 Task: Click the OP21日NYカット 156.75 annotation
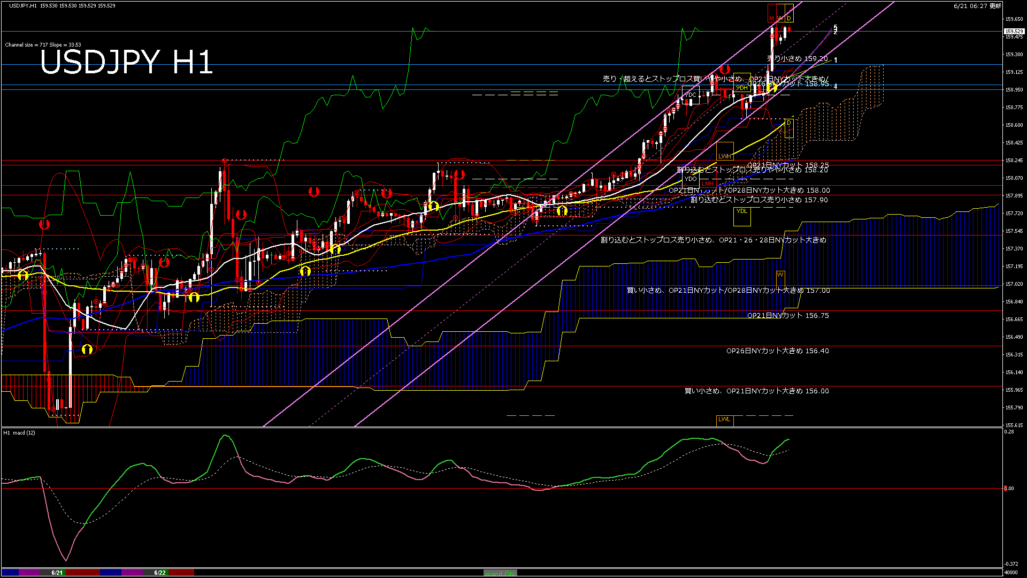point(788,315)
